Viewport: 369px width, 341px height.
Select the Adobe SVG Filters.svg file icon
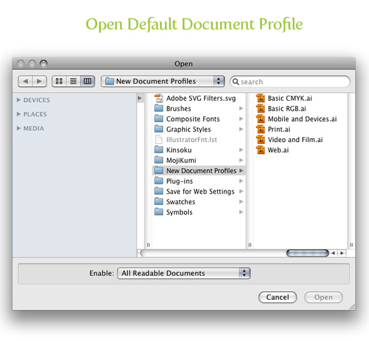click(x=159, y=98)
